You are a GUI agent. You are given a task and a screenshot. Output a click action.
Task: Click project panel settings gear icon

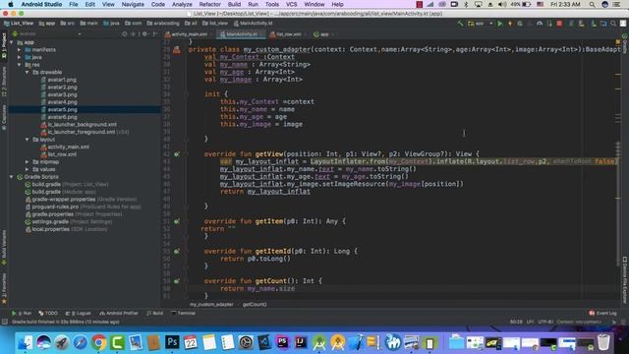144,34
